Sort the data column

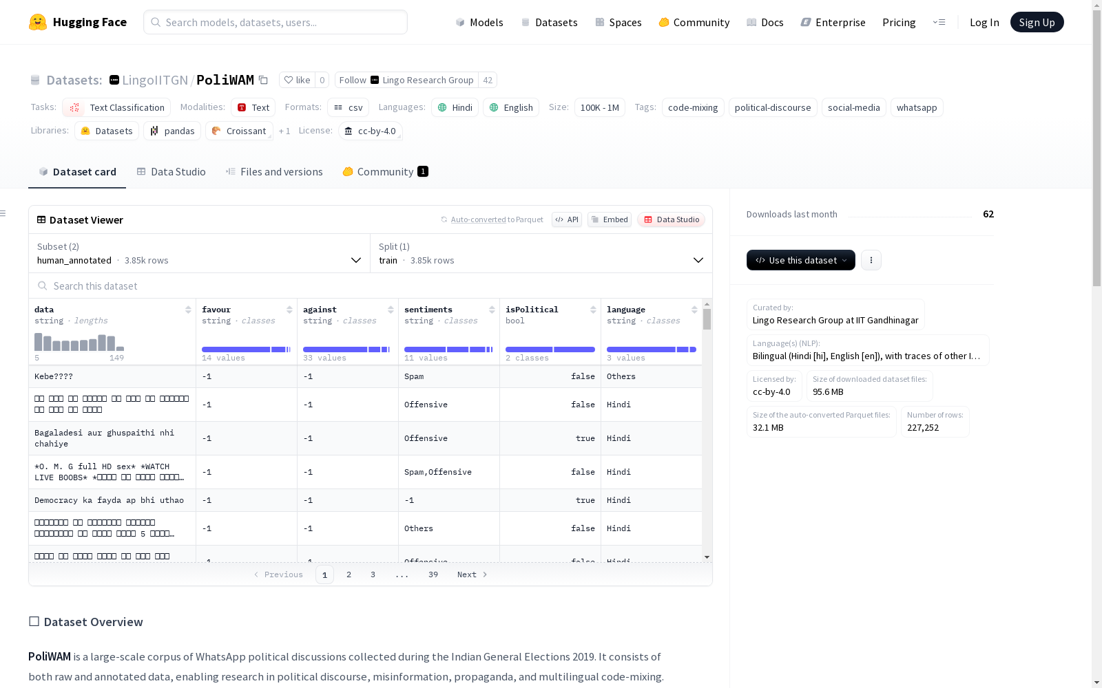pyautogui.click(x=188, y=310)
